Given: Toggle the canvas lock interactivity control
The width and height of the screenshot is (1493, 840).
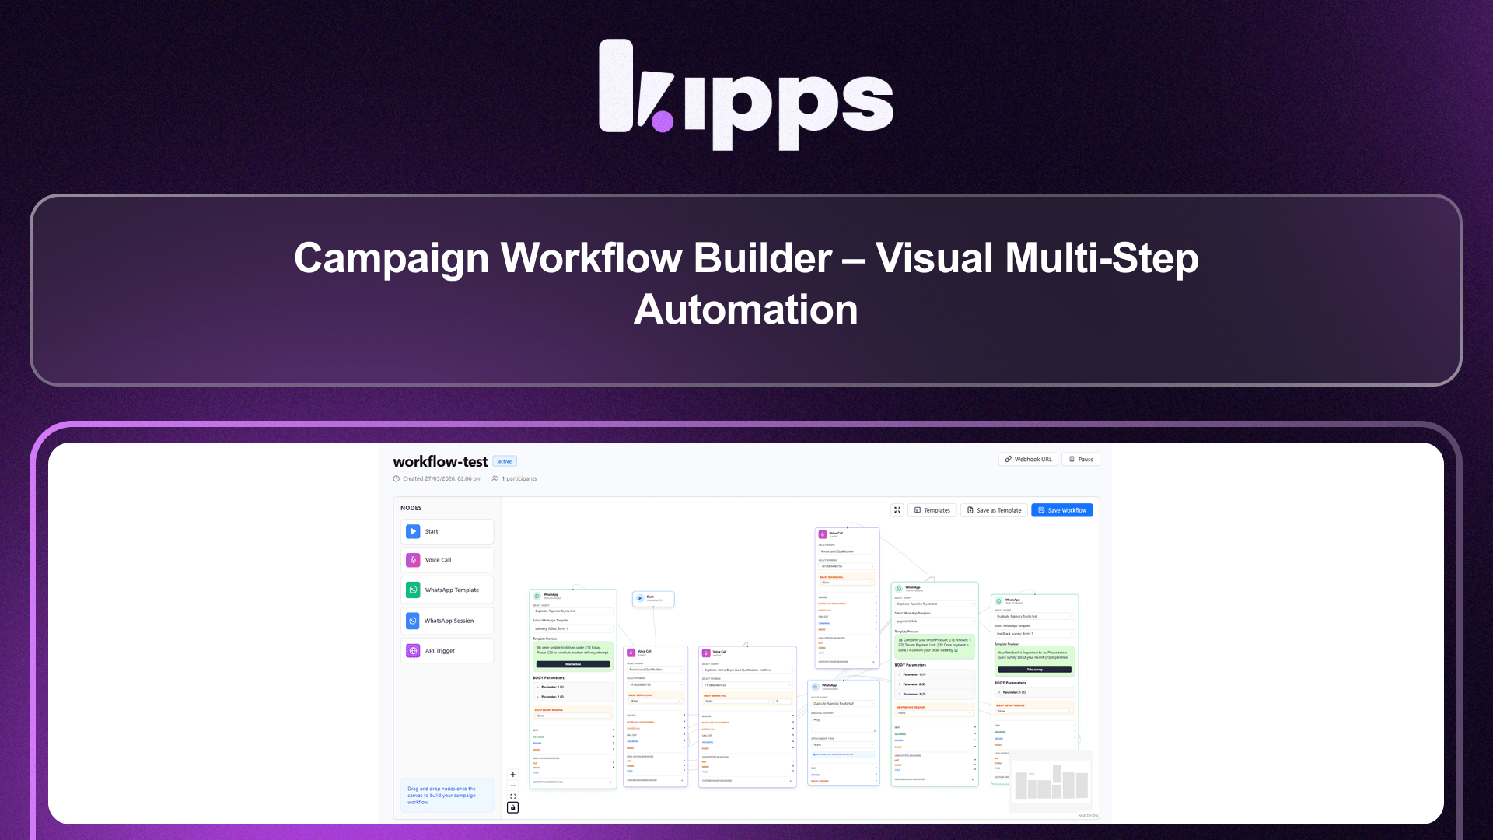Looking at the screenshot, I should [512, 807].
